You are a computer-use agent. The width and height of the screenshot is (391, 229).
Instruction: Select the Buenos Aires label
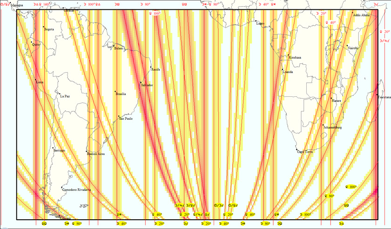click(x=95, y=153)
